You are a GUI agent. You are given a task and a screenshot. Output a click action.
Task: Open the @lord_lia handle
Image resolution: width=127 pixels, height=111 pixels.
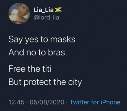tap(46, 18)
